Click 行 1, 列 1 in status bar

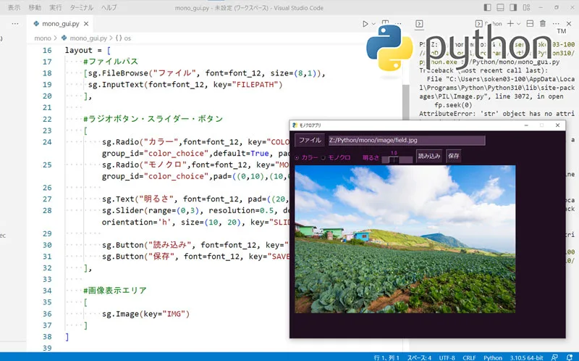pos(386,357)
